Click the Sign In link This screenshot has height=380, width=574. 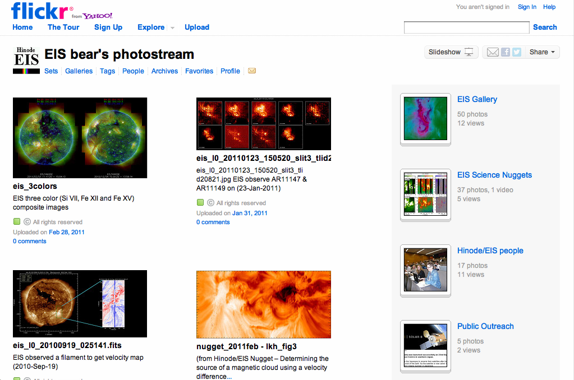coord(527,7)
